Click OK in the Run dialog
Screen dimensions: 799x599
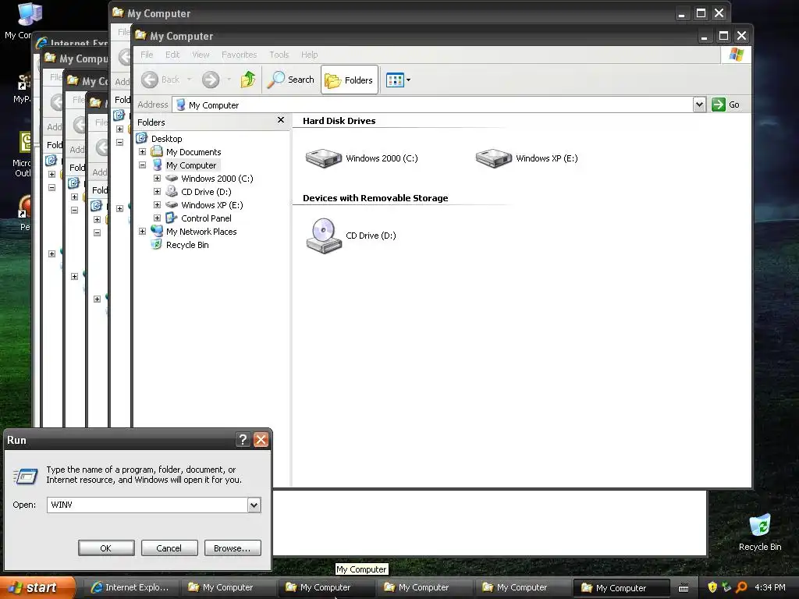(106, 548)
